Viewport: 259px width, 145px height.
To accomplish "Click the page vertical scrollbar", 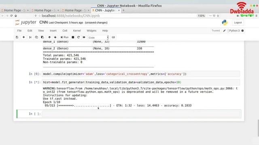I will point(258,128).
